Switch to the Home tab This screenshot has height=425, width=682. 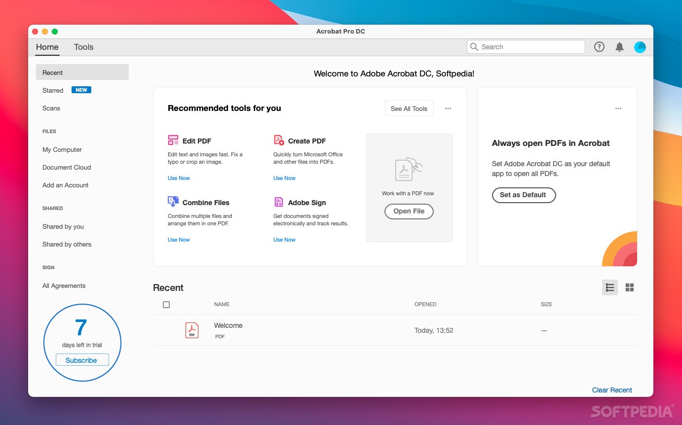point(47,47)
